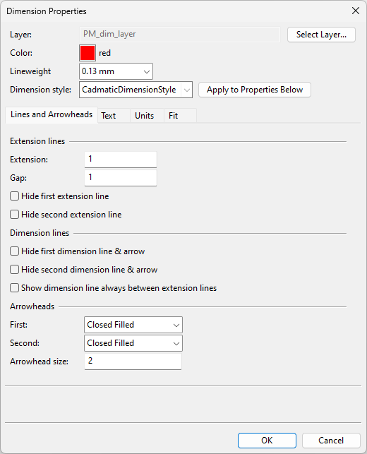Click the red color swatch
This screenshot has width=367, height=454.
88,53
